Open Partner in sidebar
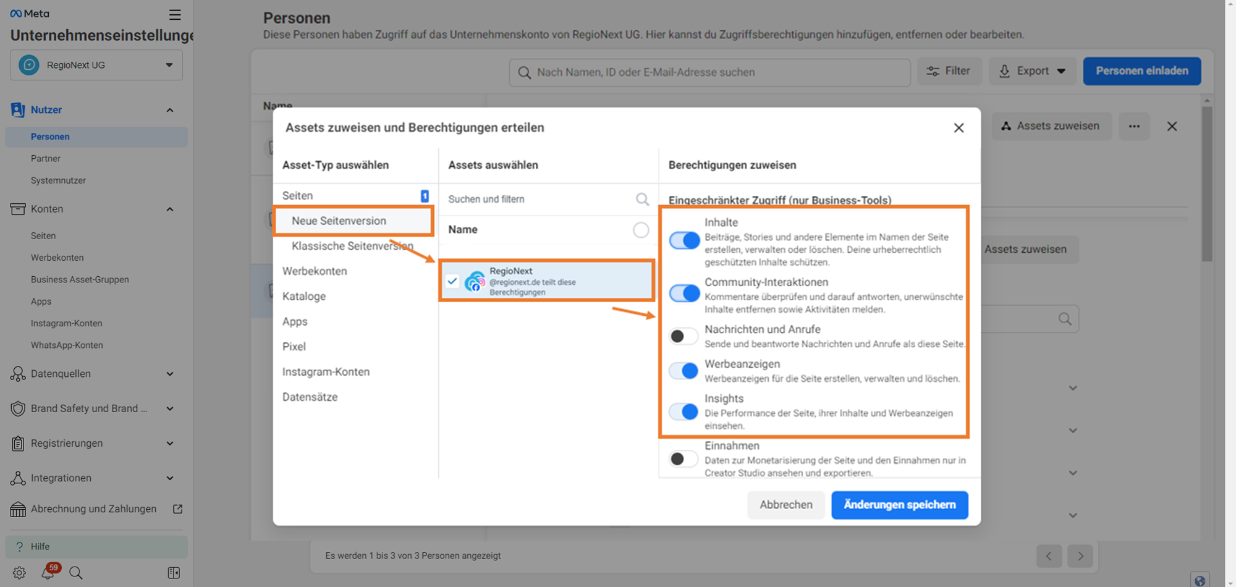The image size is (1236, 587). 46,159
